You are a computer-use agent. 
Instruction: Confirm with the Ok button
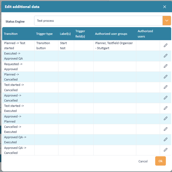pyautogui.click(x=160, y=161)
